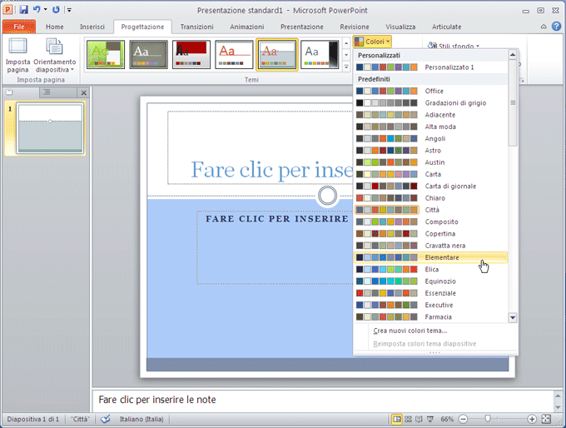Apply the red banner theme thumbnail in Temi

pyautogui.click(x=191, y=54)
